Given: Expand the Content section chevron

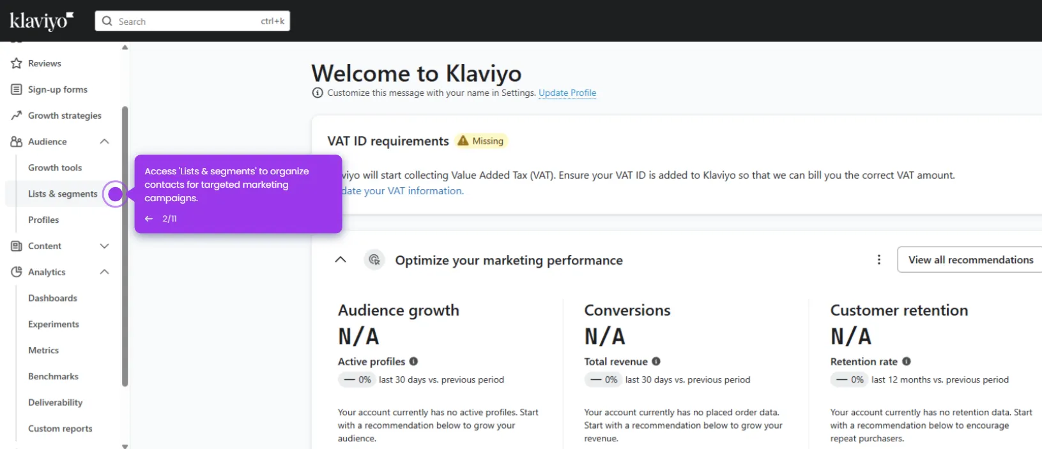Looking at the screenshot, I should [x=105, y=246].
